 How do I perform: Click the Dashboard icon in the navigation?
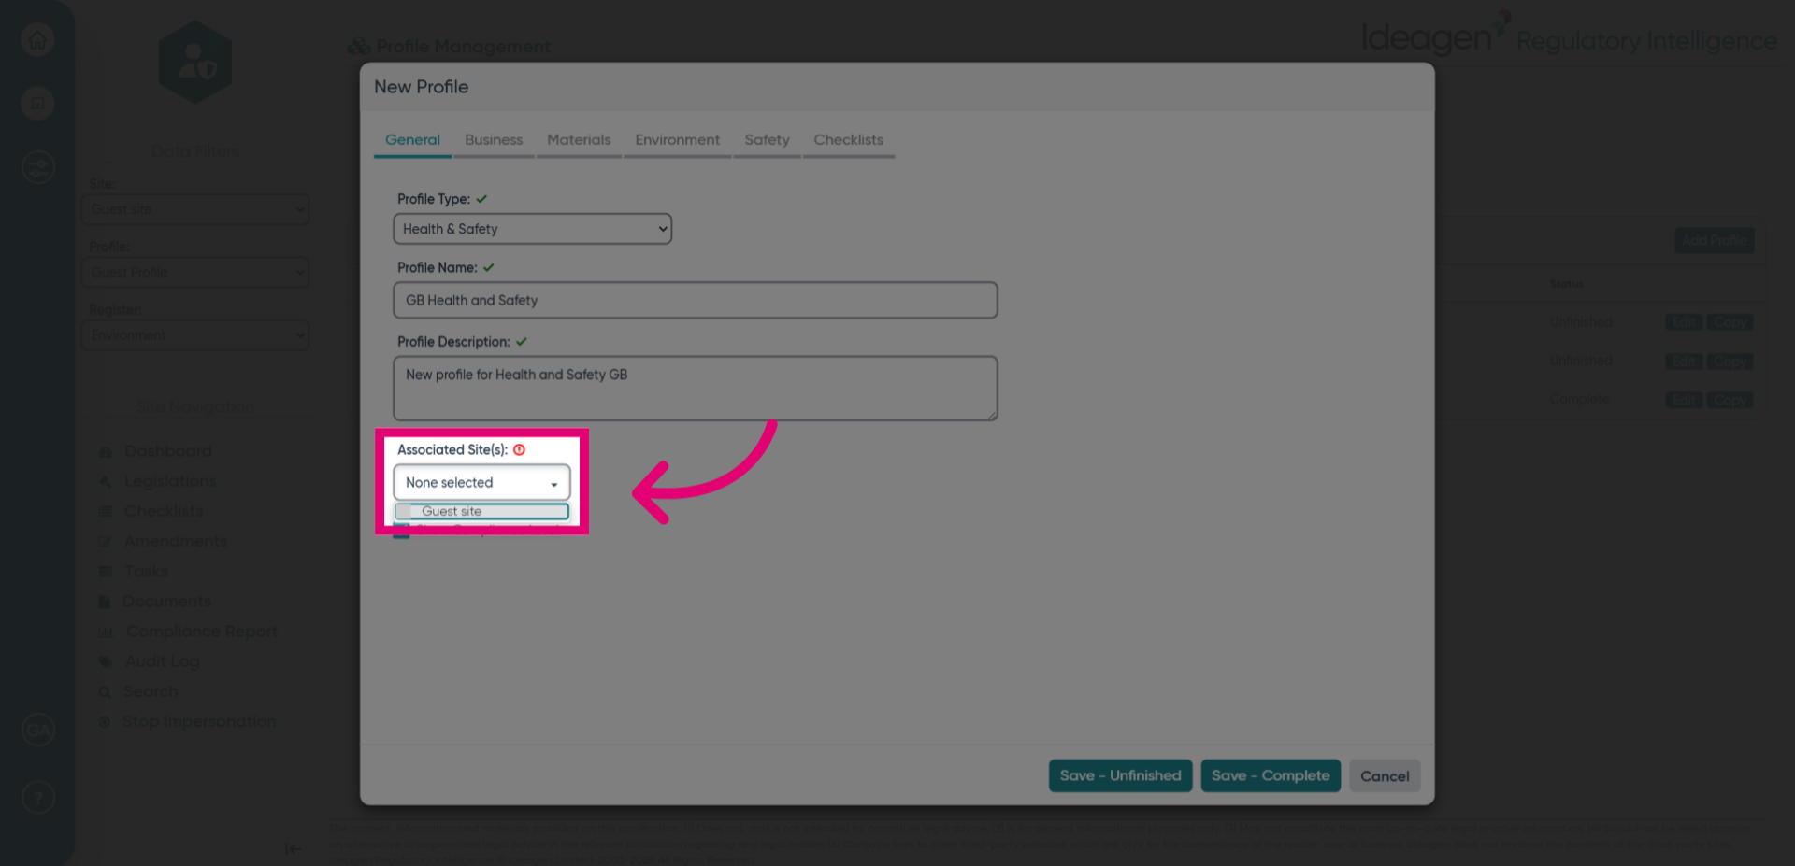(105, 452)
